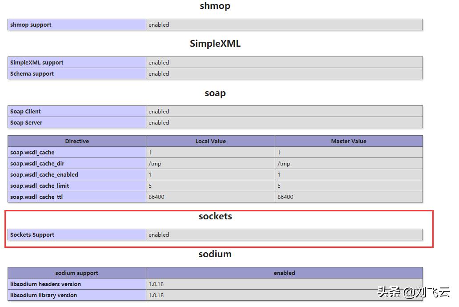This screenshot has width=459, height=307.
Task: Click "enabled" in the SimpleXML support row
Action: click(x=159, y=62)
